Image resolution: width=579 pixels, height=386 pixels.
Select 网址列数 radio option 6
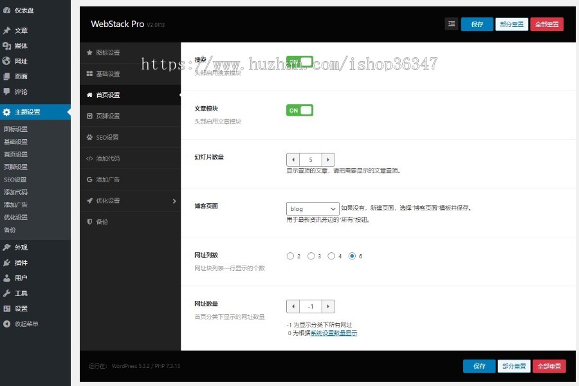pyautogui.click(x=352, y=256)
